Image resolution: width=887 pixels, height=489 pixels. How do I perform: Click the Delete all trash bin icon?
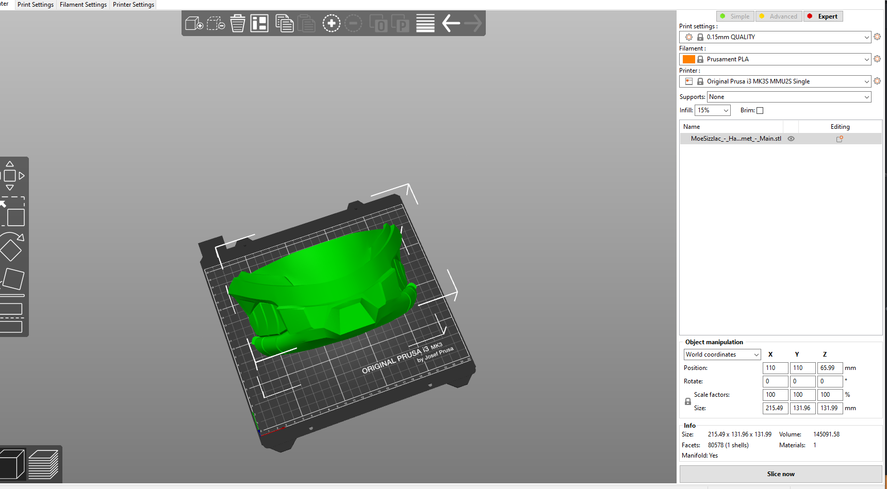click(x=238, y=23)
